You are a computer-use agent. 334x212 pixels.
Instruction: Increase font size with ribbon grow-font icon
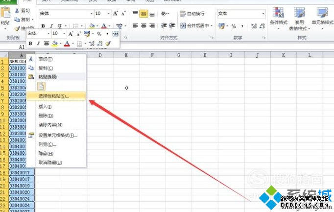[116, 14]
